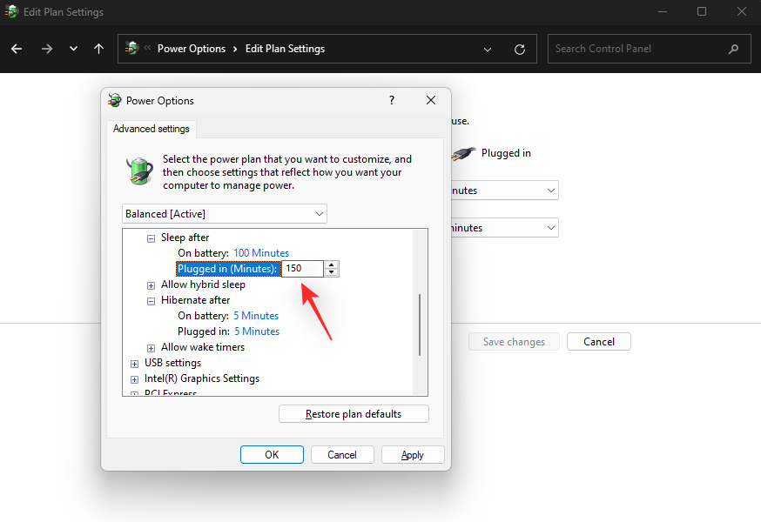Click the Plugged in minutes input field
The width and height of the screenshot is (761, 522).
tap(302, 269)
